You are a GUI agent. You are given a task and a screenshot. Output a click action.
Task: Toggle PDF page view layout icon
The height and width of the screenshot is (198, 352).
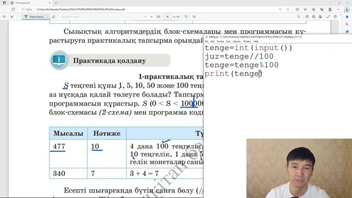click(x=194, y=17)
